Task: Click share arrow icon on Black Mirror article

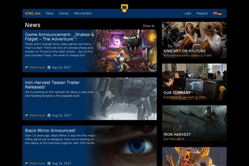Action: (x=27, y=163)
